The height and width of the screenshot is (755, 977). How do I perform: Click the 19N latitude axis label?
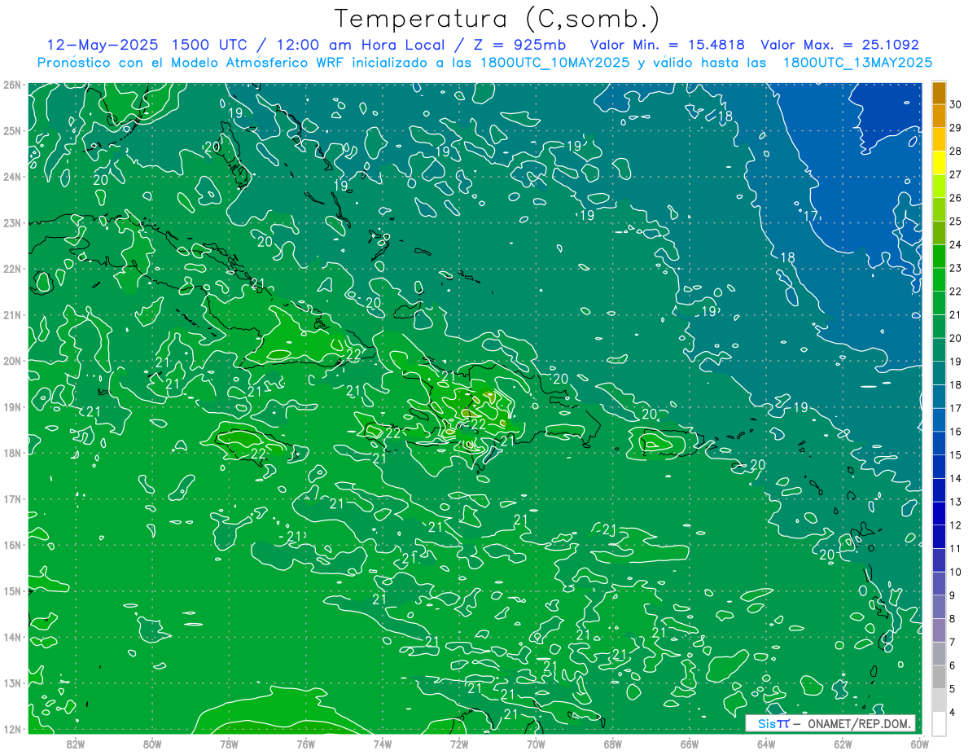12,406
